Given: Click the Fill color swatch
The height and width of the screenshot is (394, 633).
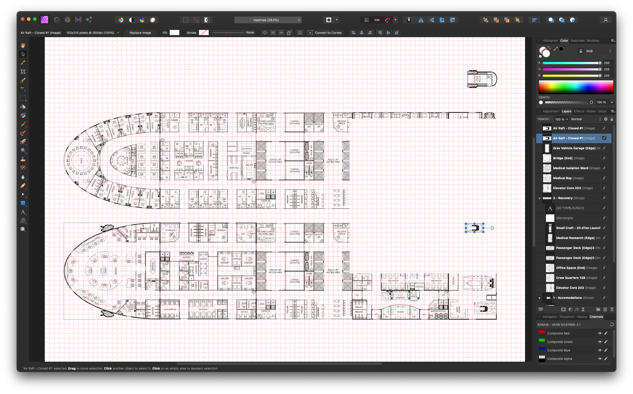Looking at the screenshot, I should pos(175,33).
